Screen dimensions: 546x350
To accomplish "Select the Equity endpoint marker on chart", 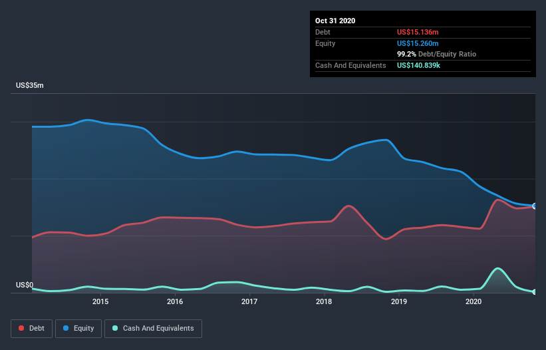I will click(535, 206).
